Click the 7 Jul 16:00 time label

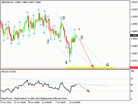[61, 102]
